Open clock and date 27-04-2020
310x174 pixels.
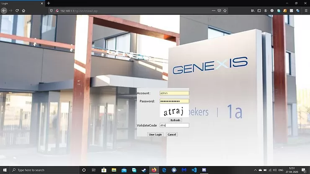pos(292,170)
